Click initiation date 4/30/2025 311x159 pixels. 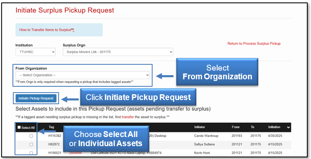coord(275,136)
